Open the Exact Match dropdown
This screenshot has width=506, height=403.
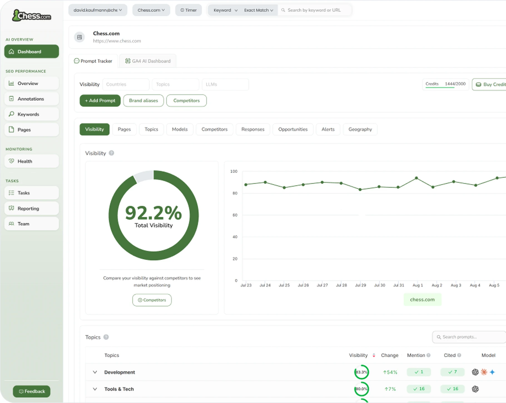(x=259, y=10)
